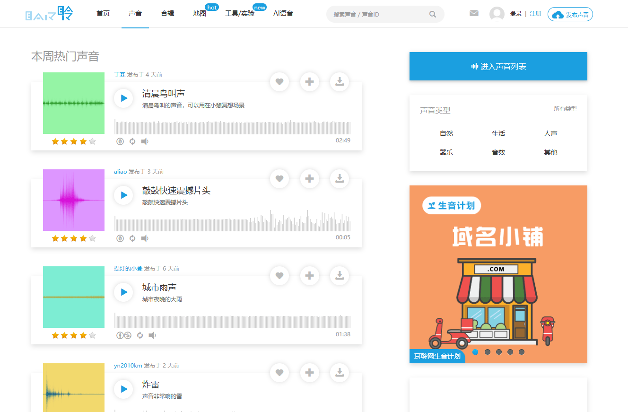Give 炸雷 a five-star rating
This screenshot has width=628, height=412.
92,411
